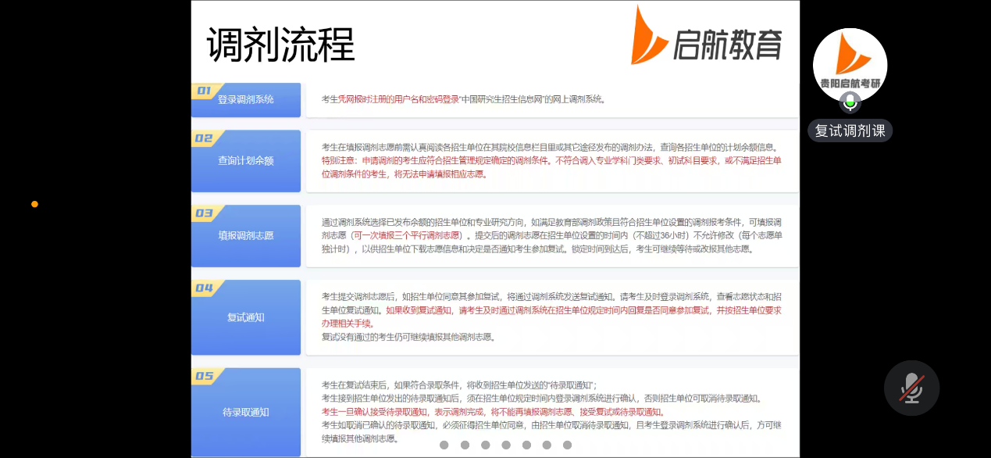
Task: Select the third page indicator dot
Action: [486, 445]
